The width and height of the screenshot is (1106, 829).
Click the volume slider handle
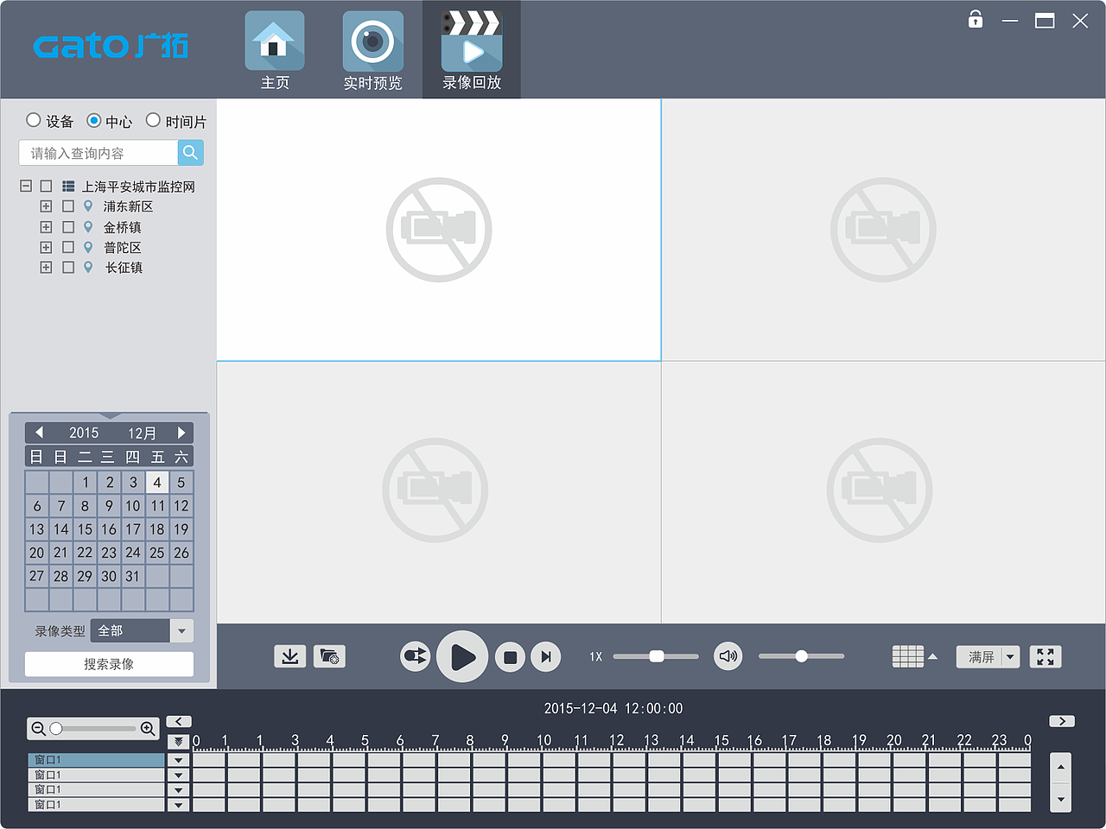point(801,656)
